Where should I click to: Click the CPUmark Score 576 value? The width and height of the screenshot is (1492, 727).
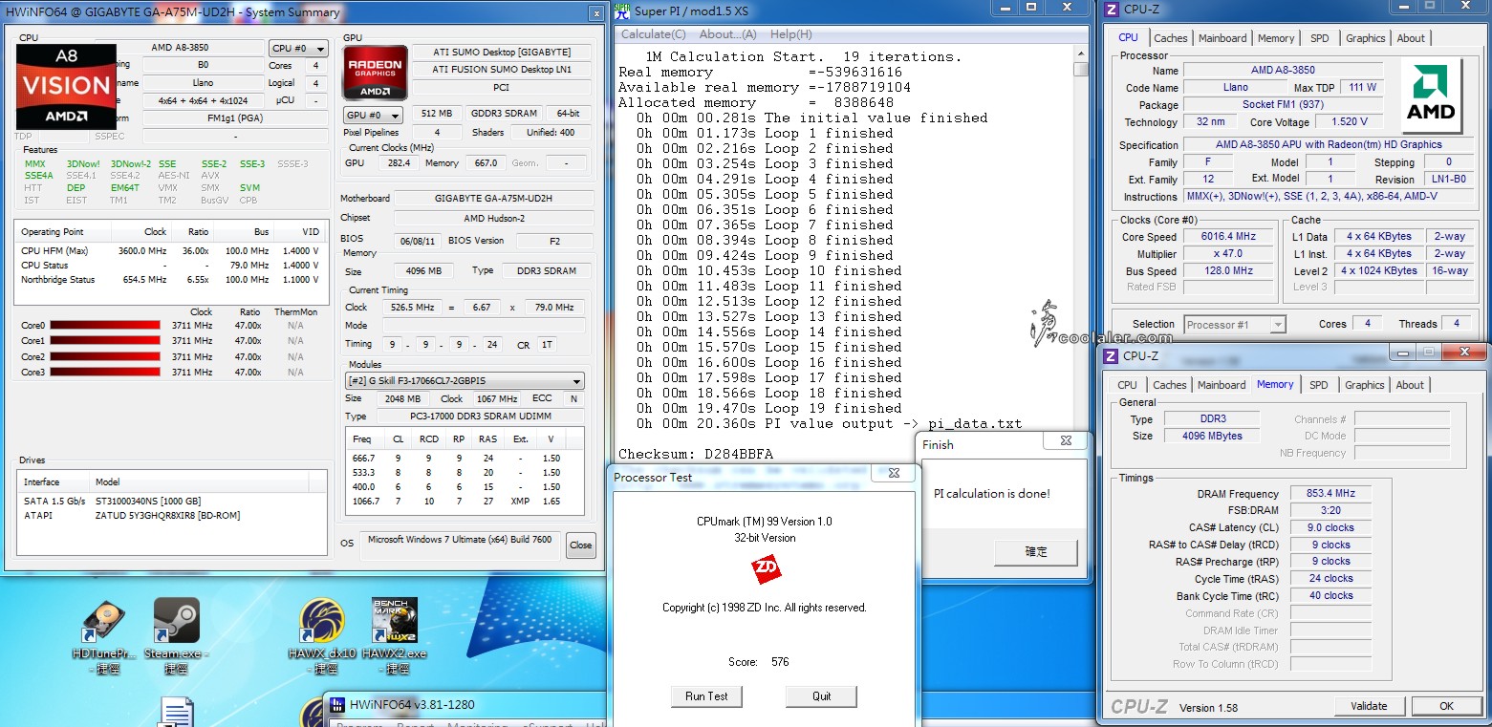(780, 662)
